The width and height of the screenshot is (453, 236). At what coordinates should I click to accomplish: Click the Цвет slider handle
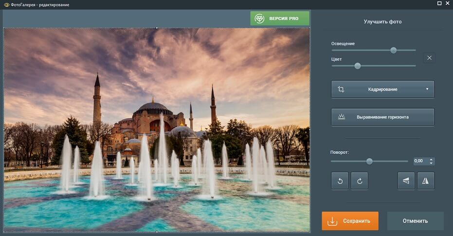point(357,66)
